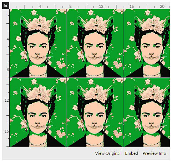Click the 12 mark on horizontal ruler

pos(101,6)
